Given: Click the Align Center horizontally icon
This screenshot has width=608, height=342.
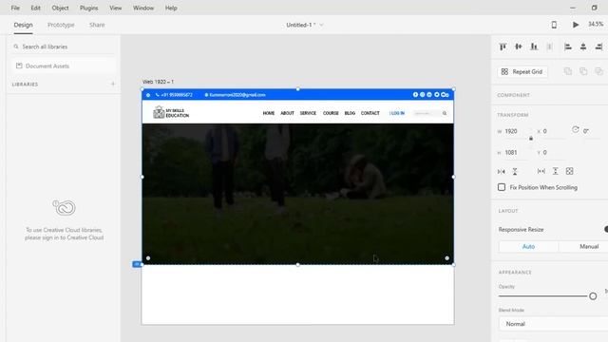Looking at the screenshot, I should click(x=583, y=47).
